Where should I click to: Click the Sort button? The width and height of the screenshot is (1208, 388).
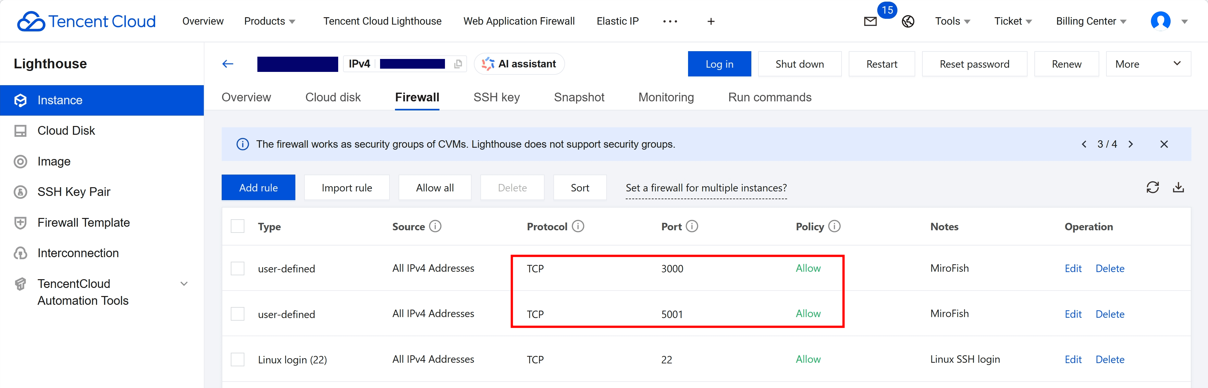[580, 188]
